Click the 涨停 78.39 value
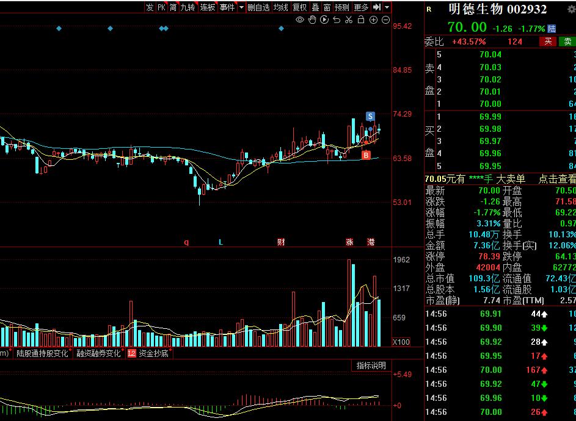The image size is (576, 421). [489, 256]
